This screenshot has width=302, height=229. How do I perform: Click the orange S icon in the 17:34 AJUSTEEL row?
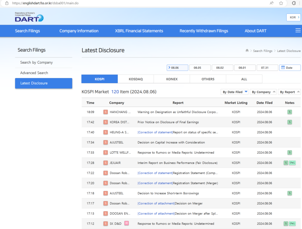pyautogui.click(x=106, y=142)
